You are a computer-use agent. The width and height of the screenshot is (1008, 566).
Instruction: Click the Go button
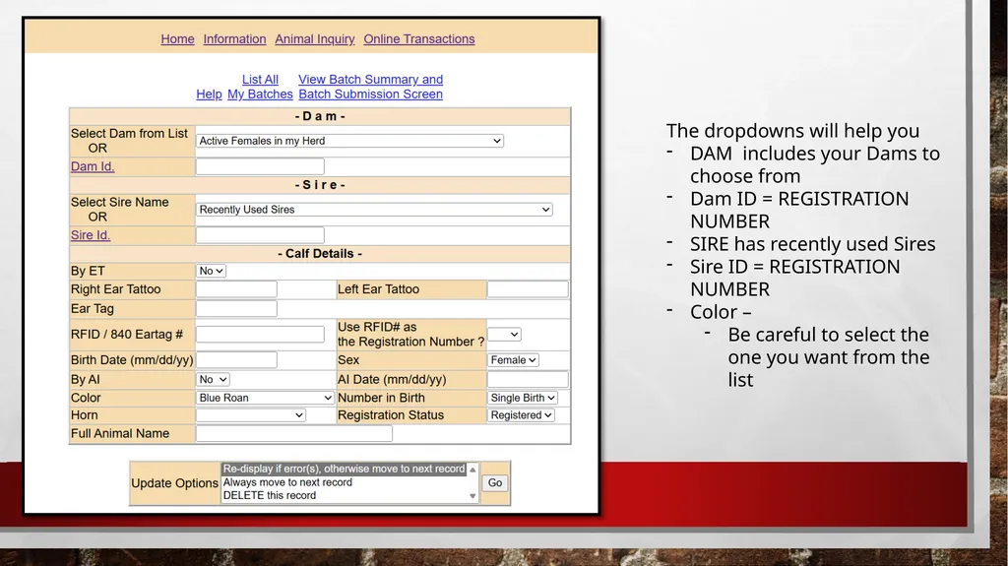(495, 483)
